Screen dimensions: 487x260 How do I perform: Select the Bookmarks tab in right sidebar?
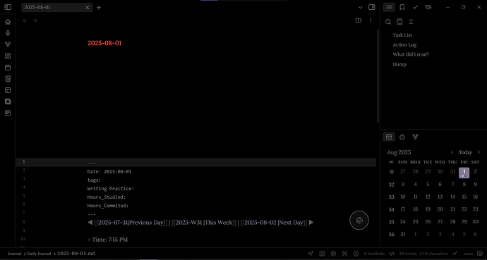pos(402,7)
